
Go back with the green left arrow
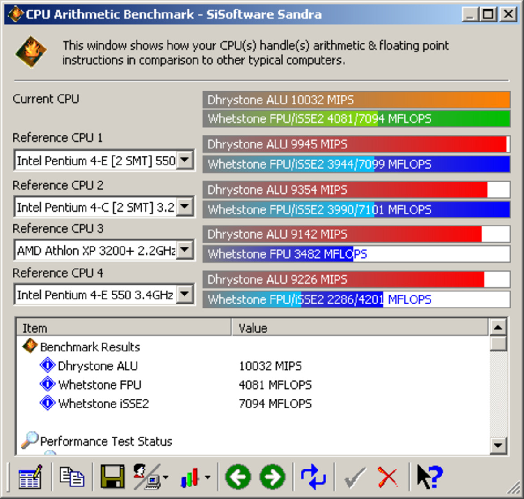point(238,477)
